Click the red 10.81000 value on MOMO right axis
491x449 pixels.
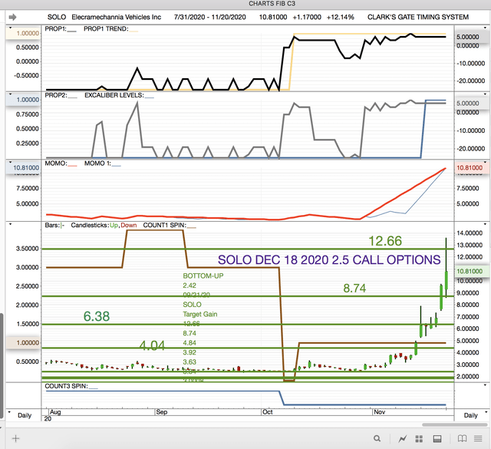(470, 167)
